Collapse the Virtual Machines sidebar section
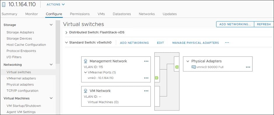 51,98
